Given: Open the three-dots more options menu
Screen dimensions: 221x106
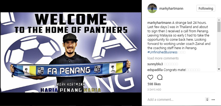Looking at the screenshot, I should click(x=213, y=100).
